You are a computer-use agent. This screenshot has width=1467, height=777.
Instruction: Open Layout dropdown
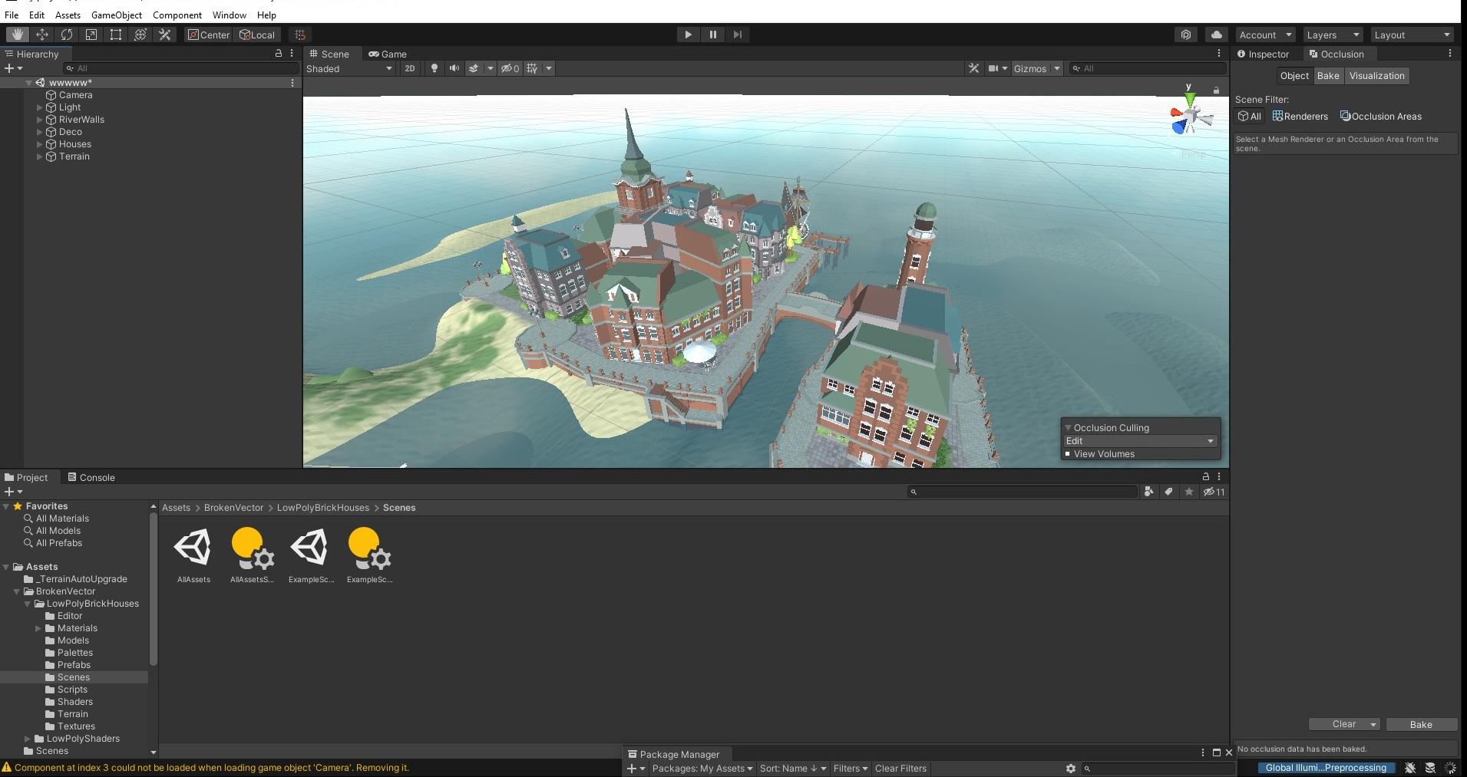coord(1412,35)
